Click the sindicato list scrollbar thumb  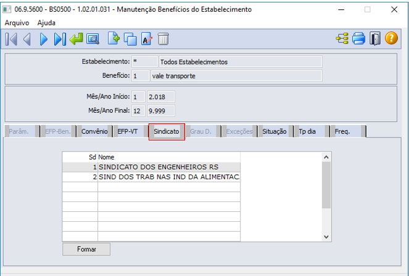(326, 185)
